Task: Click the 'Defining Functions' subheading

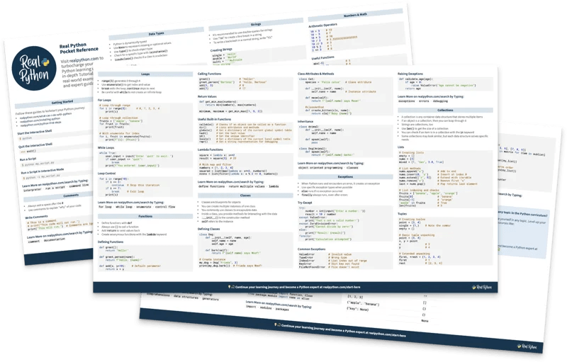Action: click(111, 242)
